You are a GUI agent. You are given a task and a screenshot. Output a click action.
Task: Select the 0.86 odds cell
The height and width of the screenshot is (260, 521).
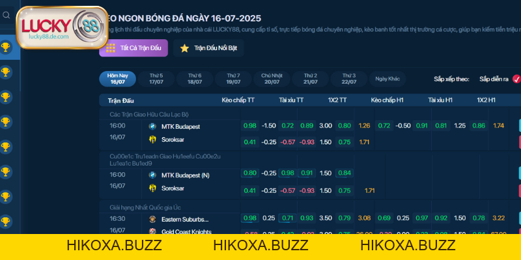pos(479,125)
